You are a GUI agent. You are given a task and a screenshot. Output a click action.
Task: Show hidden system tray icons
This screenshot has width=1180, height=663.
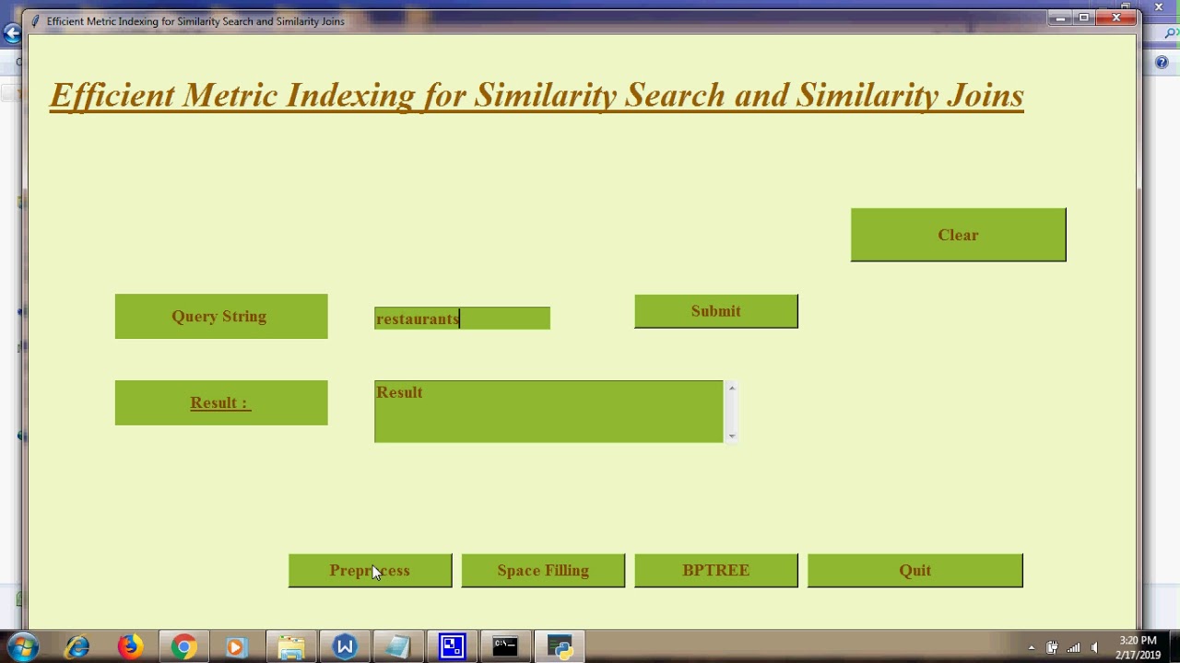pos(1032,647)
